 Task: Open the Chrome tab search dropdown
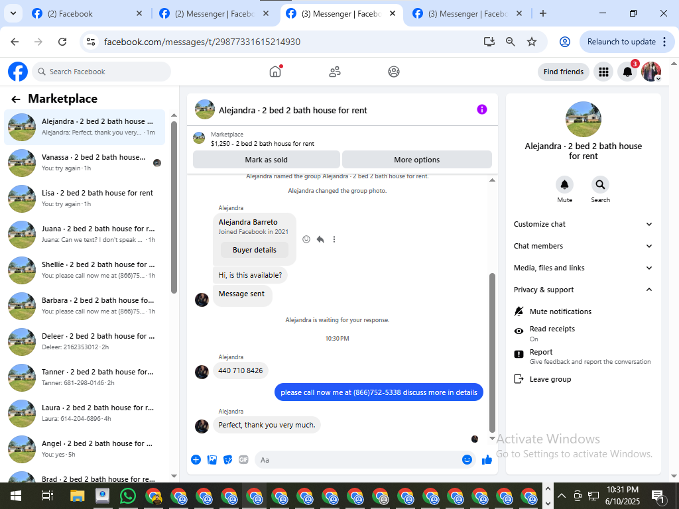coord(13,13)
